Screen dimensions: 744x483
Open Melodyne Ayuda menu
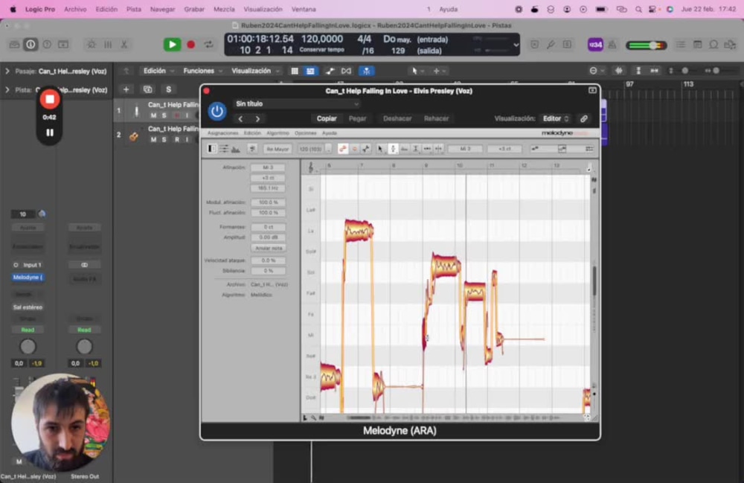(x=330, y=133)
